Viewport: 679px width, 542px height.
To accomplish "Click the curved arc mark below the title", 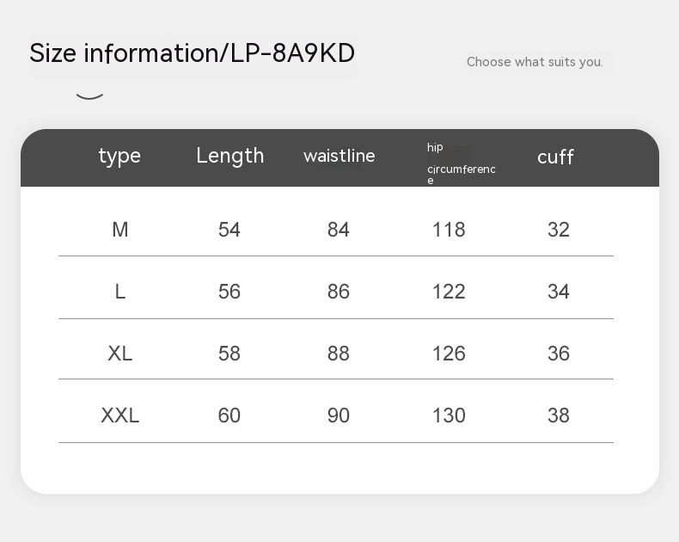I will (89, 95).
